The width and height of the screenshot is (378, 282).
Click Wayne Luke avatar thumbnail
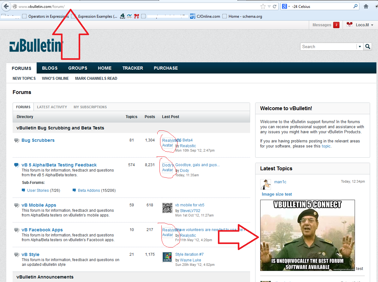pyautogui.click(x=167, y=257)
